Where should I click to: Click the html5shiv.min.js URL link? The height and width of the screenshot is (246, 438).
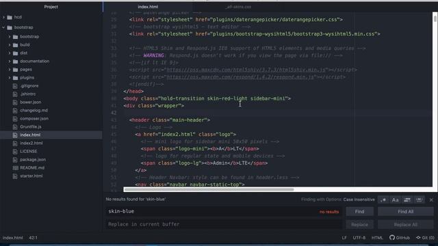tap(246, 70)
